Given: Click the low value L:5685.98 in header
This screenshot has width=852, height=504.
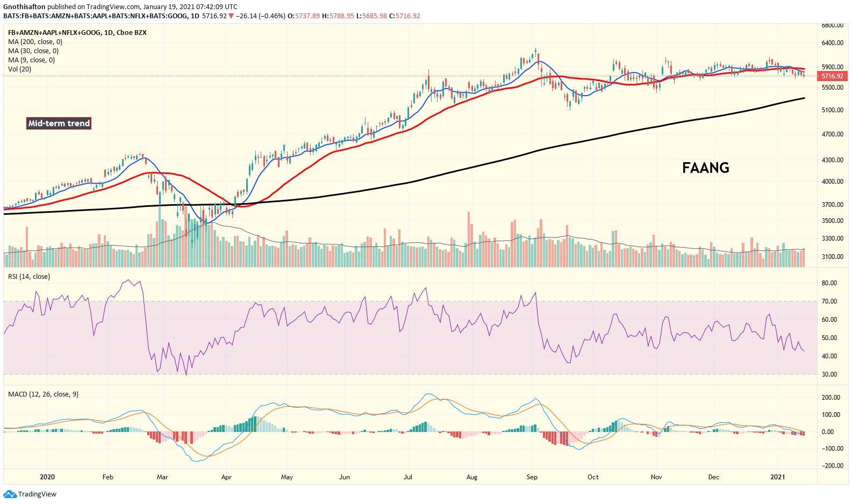Looking at the screenshot, I should [x=372, y=16].
